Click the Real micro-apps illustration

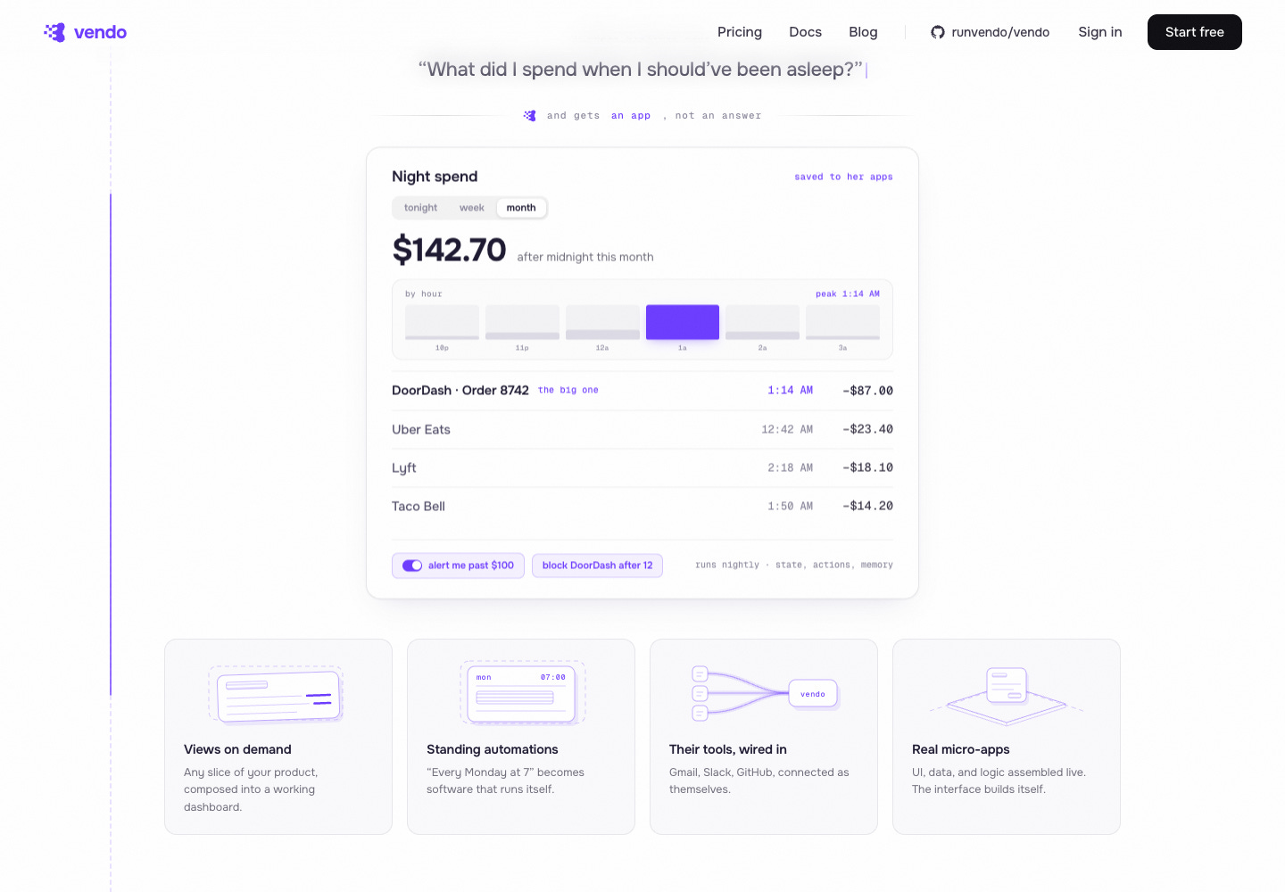(1007, 696)
